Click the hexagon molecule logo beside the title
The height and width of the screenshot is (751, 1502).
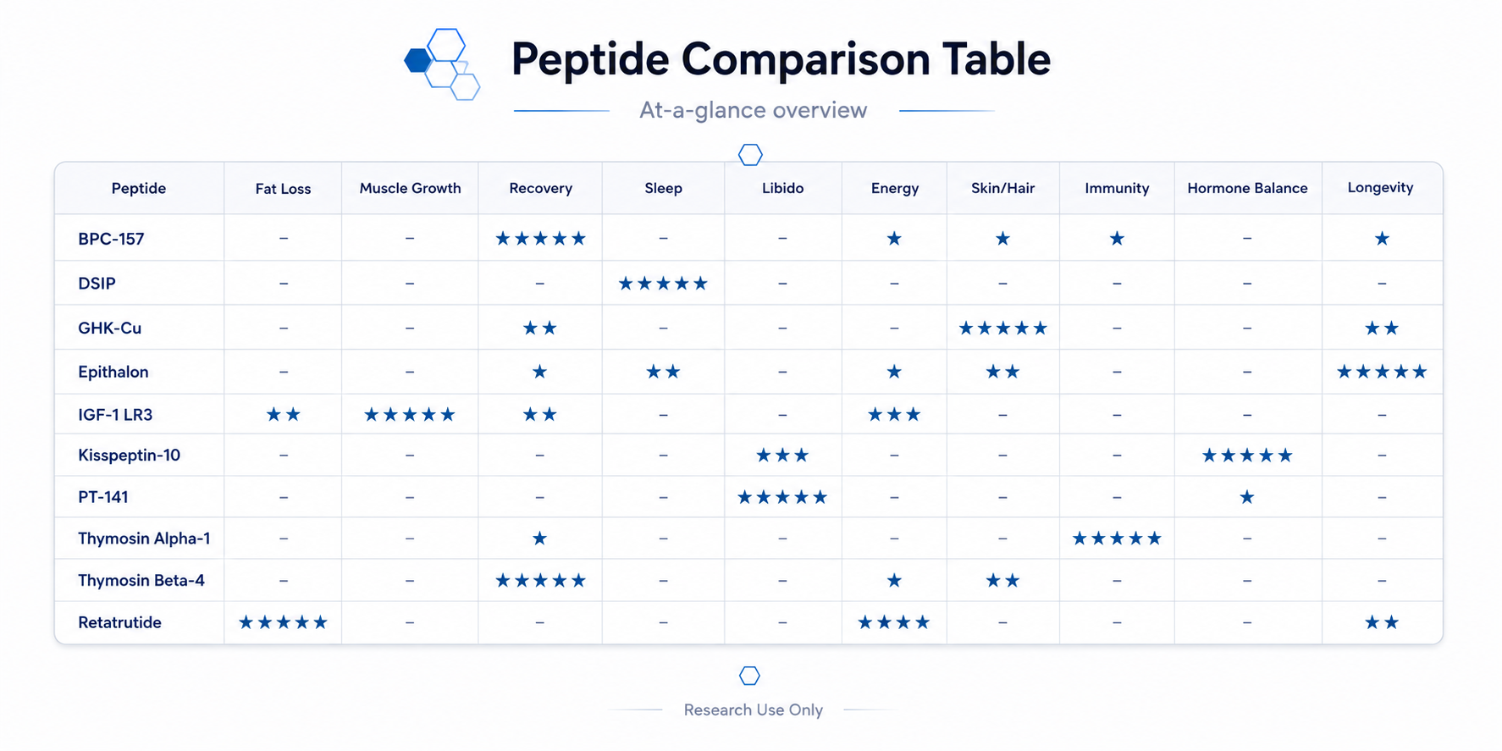click(x=442, y=64)
